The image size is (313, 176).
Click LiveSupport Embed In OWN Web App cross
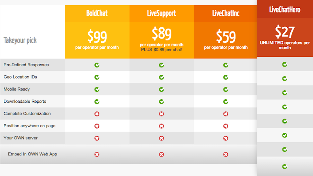[x=161, y=154]
